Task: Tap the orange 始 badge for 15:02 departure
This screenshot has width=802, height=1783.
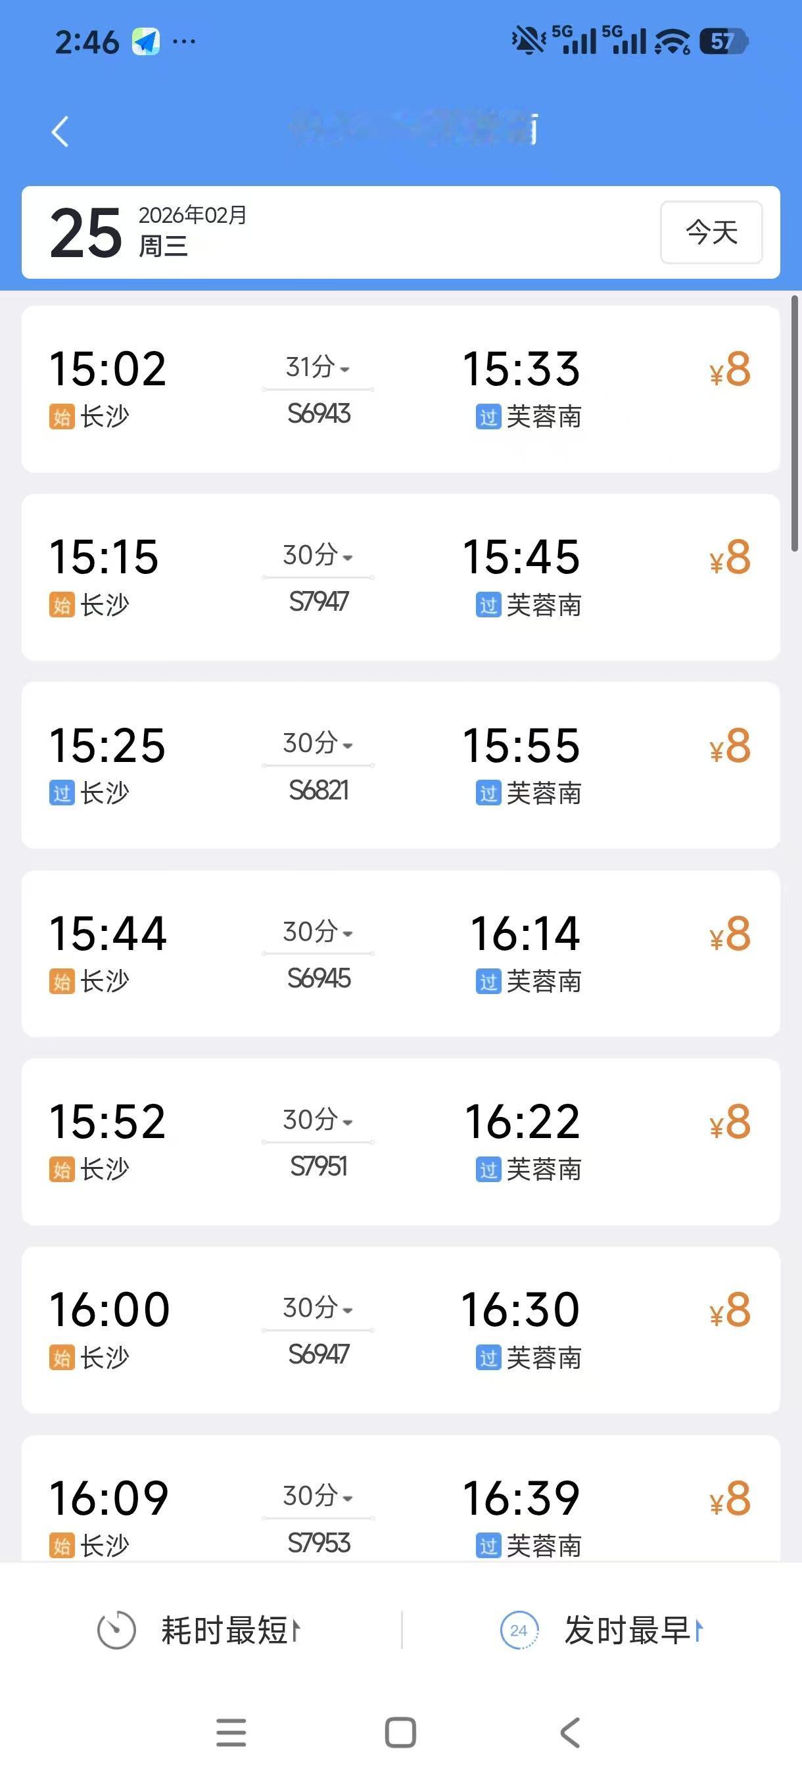Action: 62,417
